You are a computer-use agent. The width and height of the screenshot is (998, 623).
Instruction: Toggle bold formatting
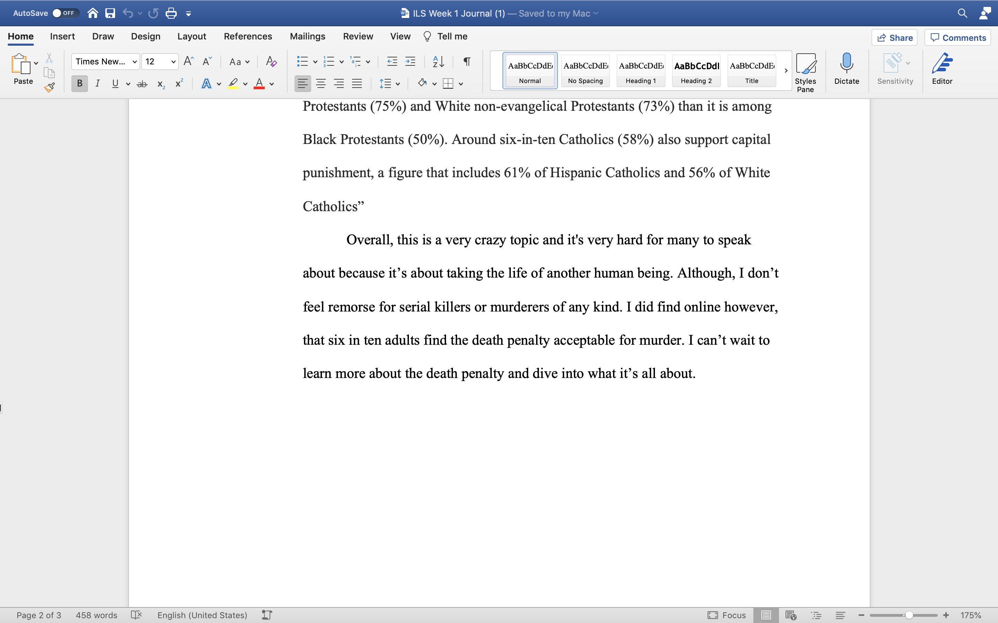pyautogui.click(x=79, y=83)
